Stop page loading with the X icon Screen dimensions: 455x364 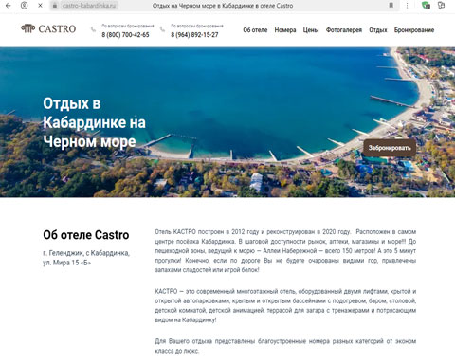(x=40, y=6)
